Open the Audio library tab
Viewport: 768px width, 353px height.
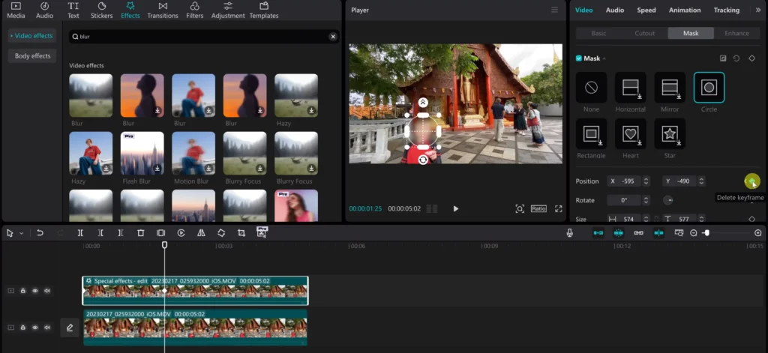[44, 10]
